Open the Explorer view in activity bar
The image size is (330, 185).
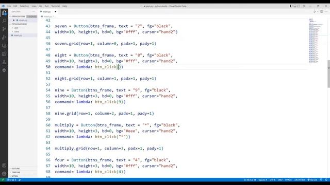(x=4, y=13)
